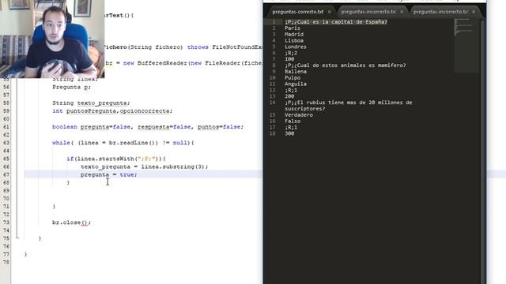This screenshot has width=506, height=284.
Task: Click the code fold marker beside line 75
Action: (17, 238)
